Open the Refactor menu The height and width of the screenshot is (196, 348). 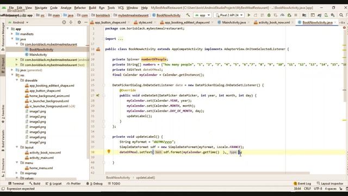pos(80,8)
